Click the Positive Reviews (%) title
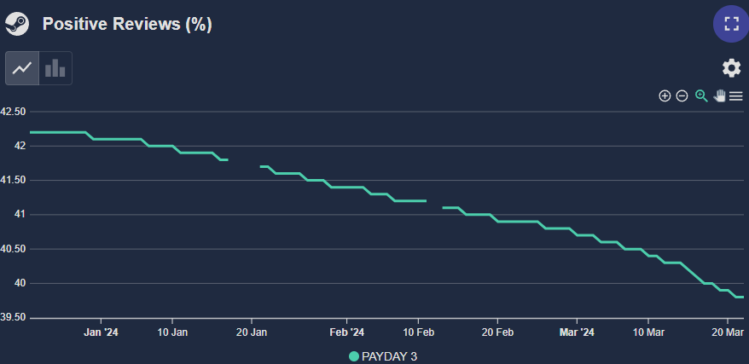The height and width of the screenshot is (364, 749). (x=127, y=24)
